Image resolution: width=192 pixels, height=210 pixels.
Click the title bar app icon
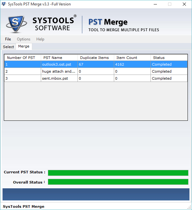(x=4, y=4)
